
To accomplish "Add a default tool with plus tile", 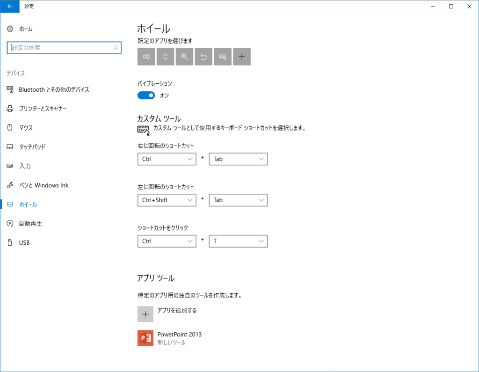I will click(242, 57).
